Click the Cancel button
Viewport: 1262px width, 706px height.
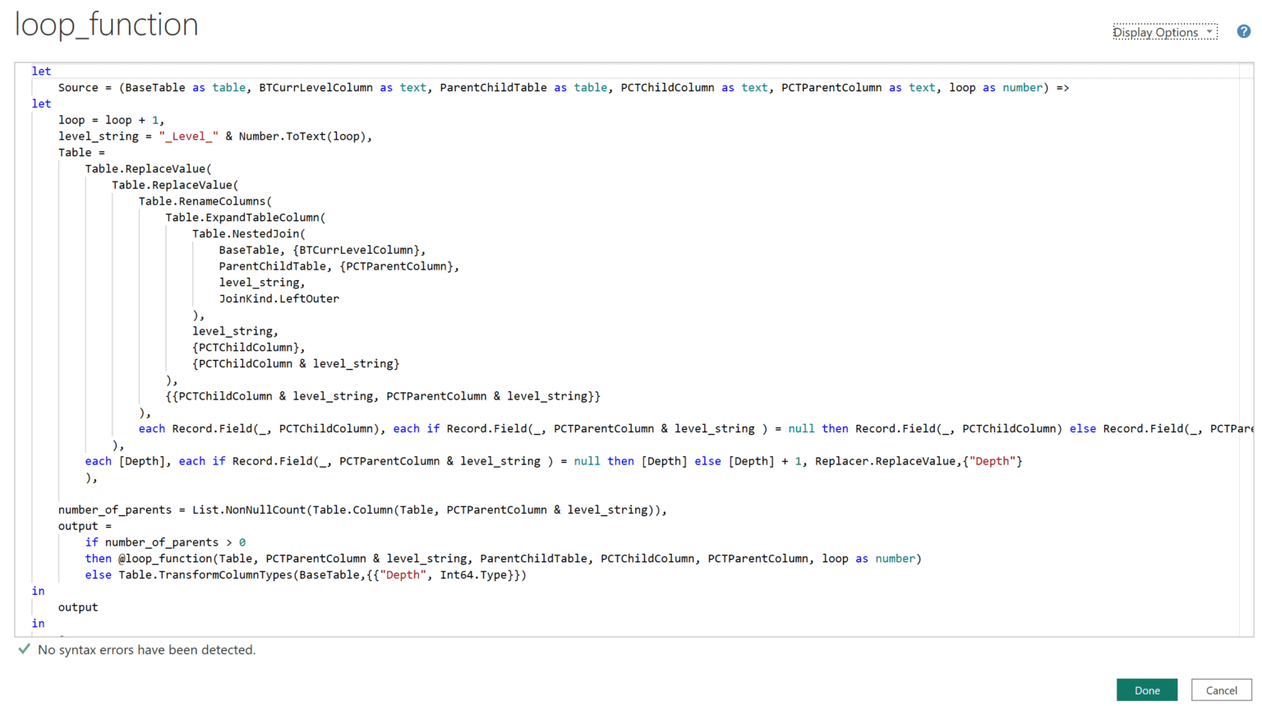coord(1222,690)
